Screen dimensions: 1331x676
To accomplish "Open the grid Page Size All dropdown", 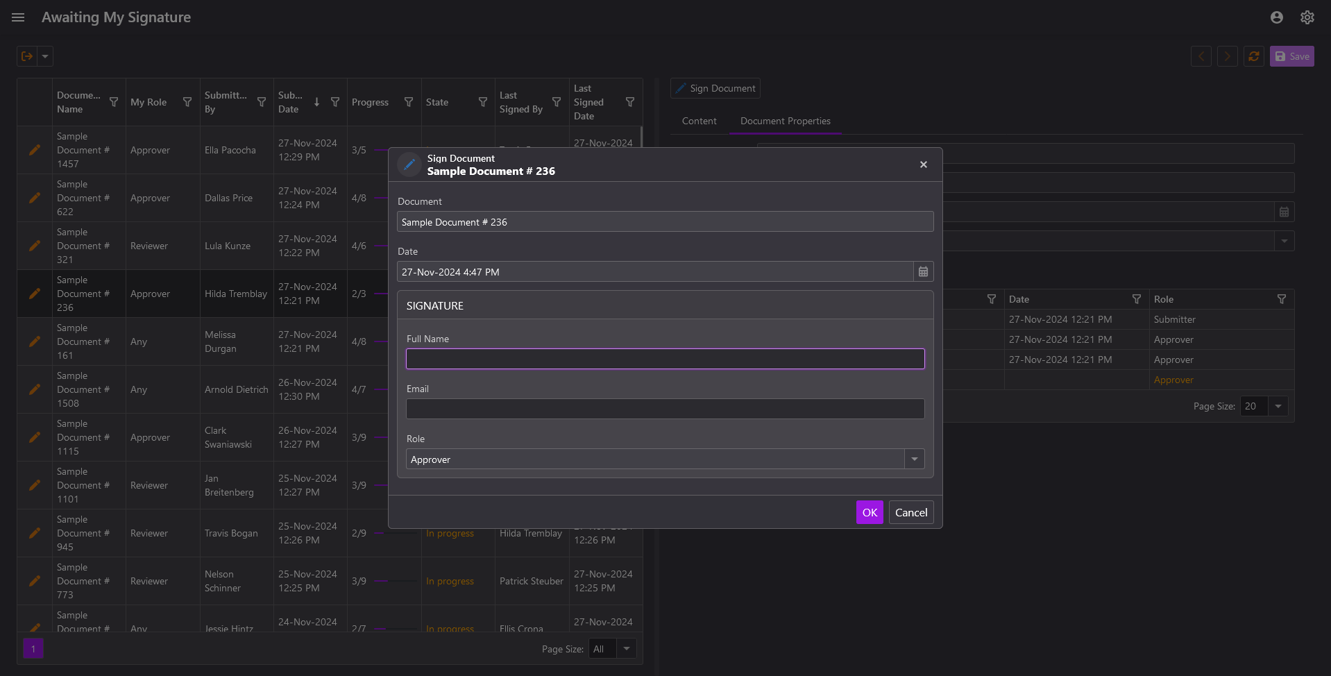I will click(626, 649).
